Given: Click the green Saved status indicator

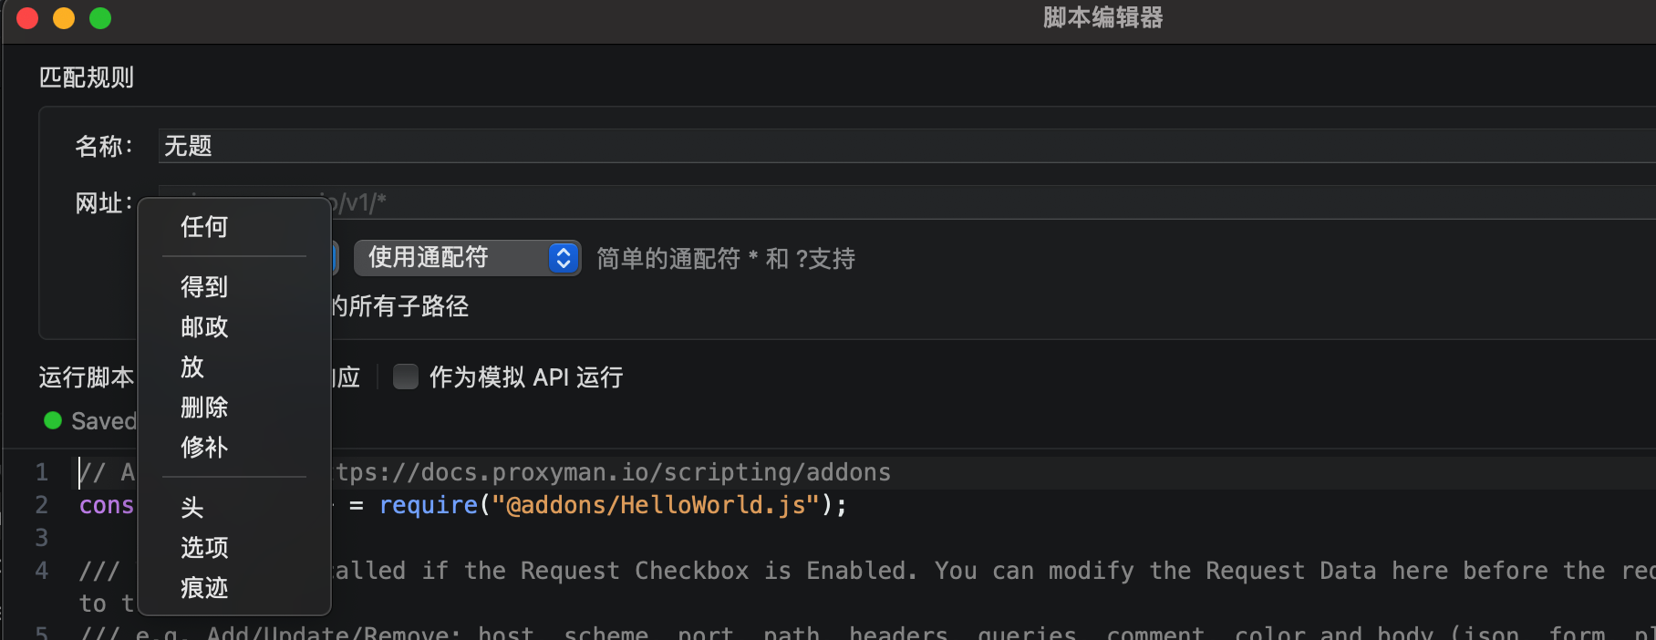Looking at the screenshot, I should [x=53, y=420].
